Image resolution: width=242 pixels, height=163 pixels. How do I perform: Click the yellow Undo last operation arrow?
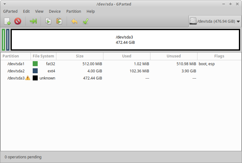pyautogui.click(x=74, y=21)
